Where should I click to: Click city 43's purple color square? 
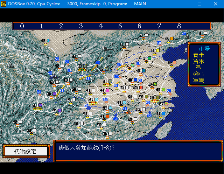tap(60, 110)
